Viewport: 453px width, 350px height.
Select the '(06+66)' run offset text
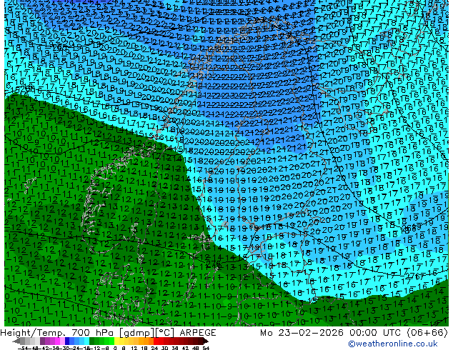pyautogui.click(x=427, y=333)
